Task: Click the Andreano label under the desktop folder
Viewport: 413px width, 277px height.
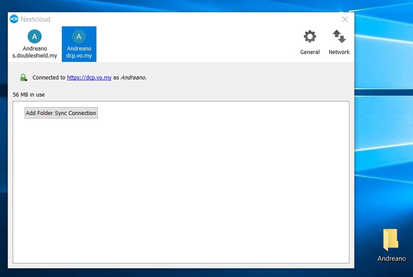Action: (392, 259)
